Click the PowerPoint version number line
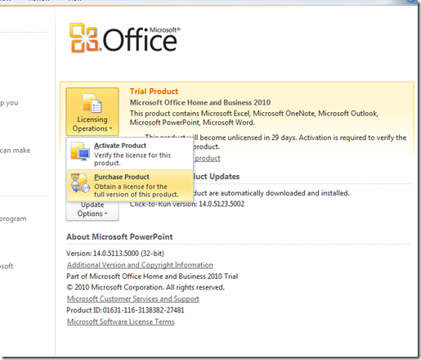This screenshot has height=360, width=421. pos(115,254)
